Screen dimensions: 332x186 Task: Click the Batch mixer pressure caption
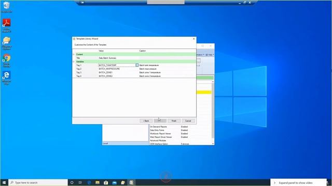[x=148, y=69]
